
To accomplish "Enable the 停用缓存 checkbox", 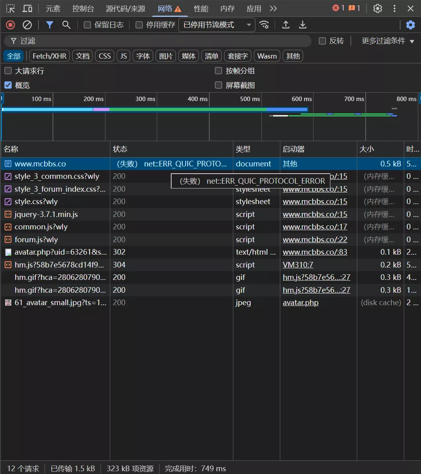I will tap(139, 25).
